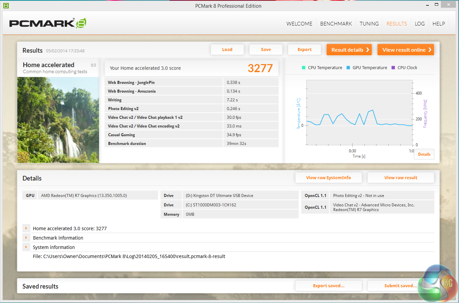
Task: Maximize the PCMark 8 window
Action: pyautogui.click(x=437, y=5)
